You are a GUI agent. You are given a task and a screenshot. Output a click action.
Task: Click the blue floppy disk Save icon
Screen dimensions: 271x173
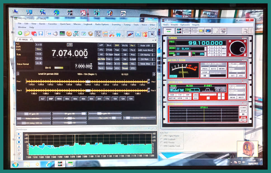pos(41,34)
